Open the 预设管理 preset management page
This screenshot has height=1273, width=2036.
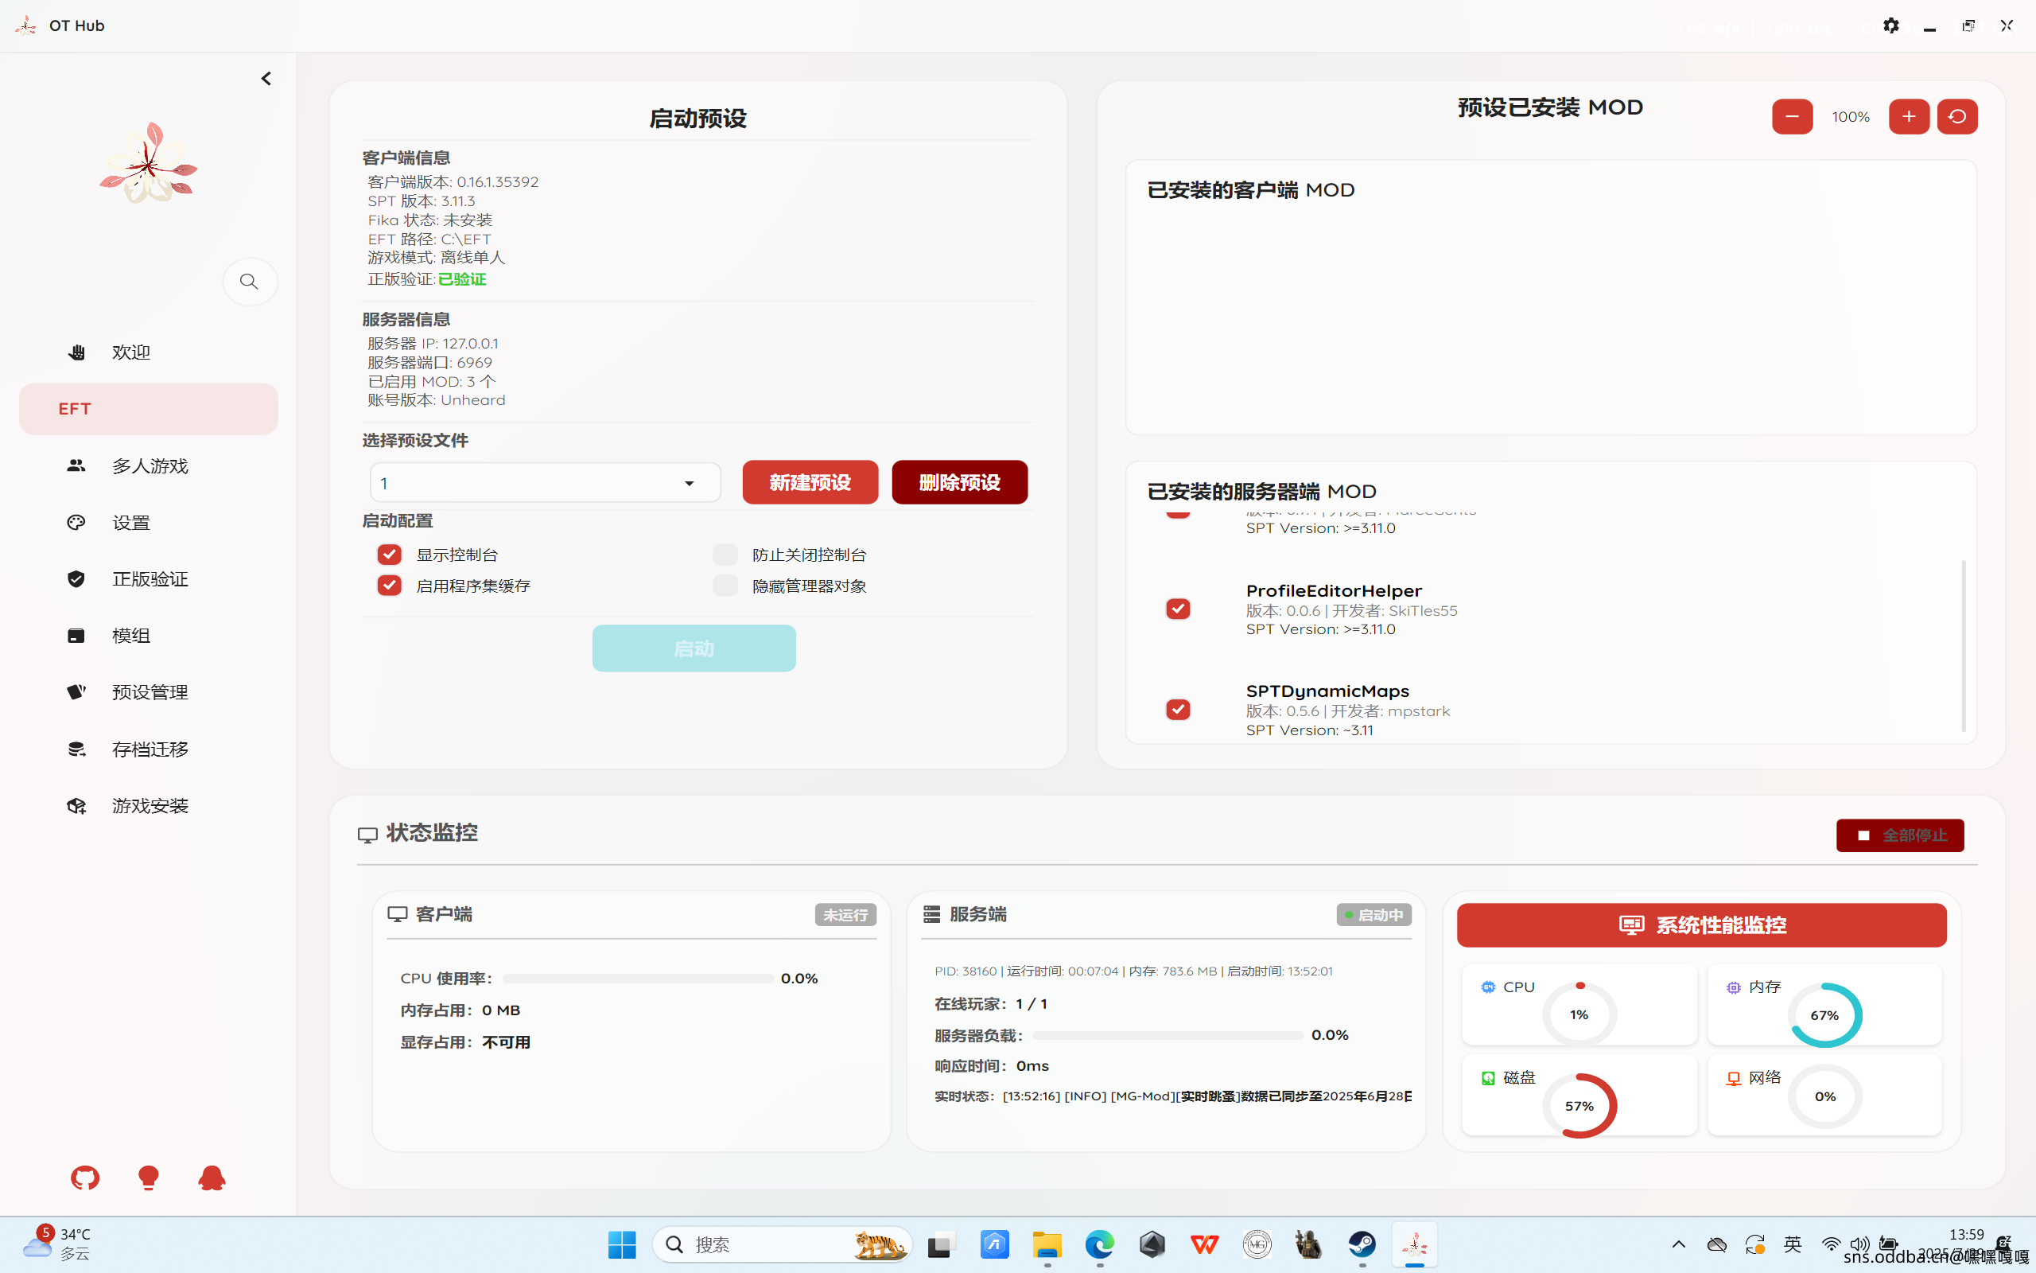[x=148, y=692]
